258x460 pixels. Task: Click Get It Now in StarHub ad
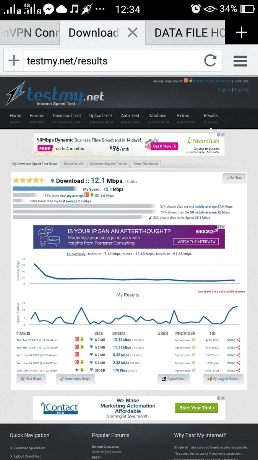(165, 146)
